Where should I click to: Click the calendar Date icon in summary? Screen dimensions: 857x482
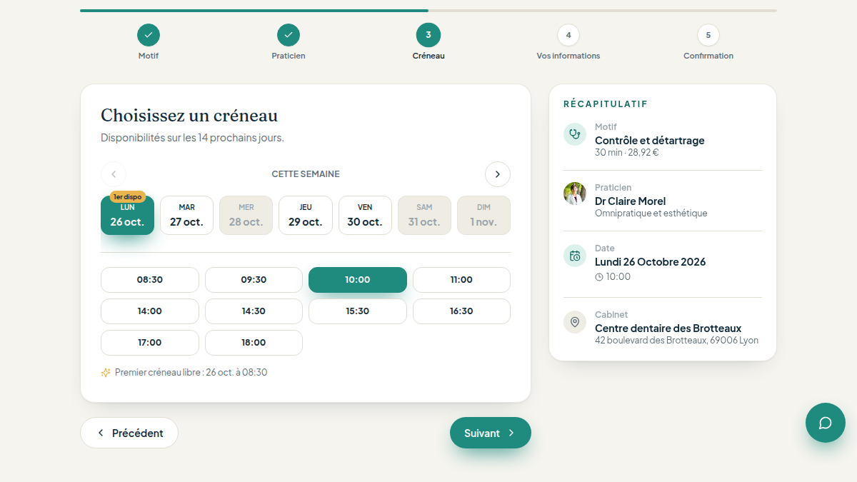point(575,256)
